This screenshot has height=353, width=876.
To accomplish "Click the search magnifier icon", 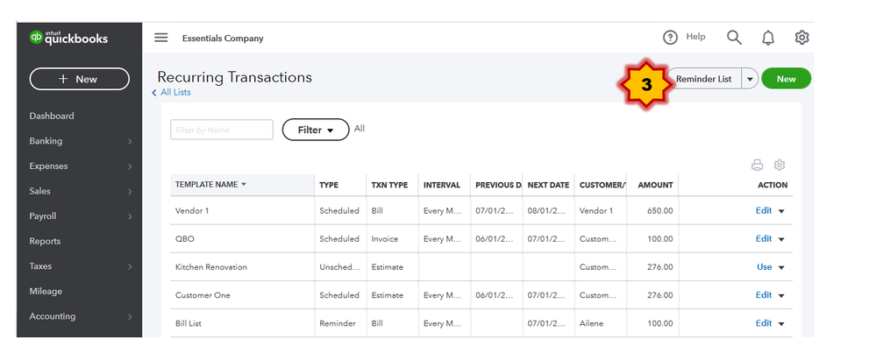I will [x=734, y=38].
